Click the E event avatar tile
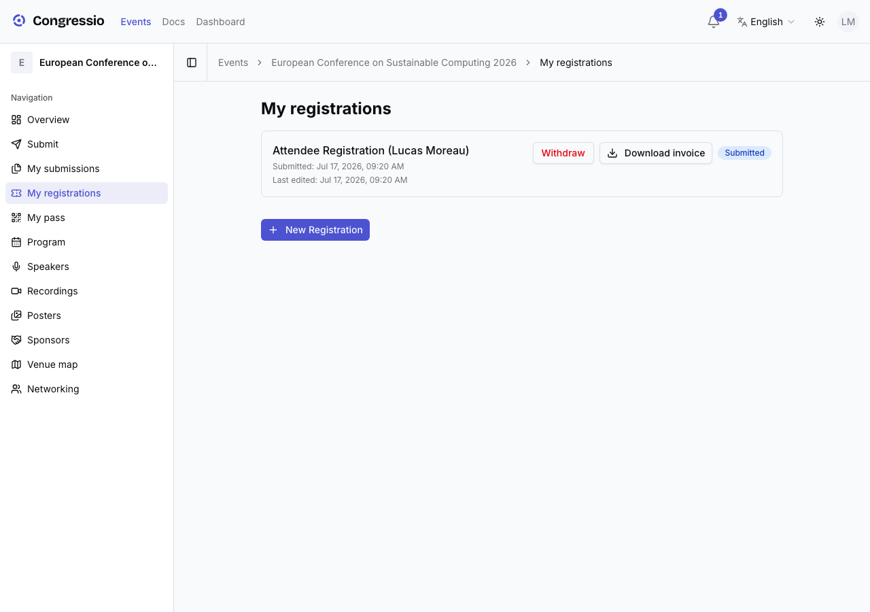 pyautogui.click(x=22, y=63)
